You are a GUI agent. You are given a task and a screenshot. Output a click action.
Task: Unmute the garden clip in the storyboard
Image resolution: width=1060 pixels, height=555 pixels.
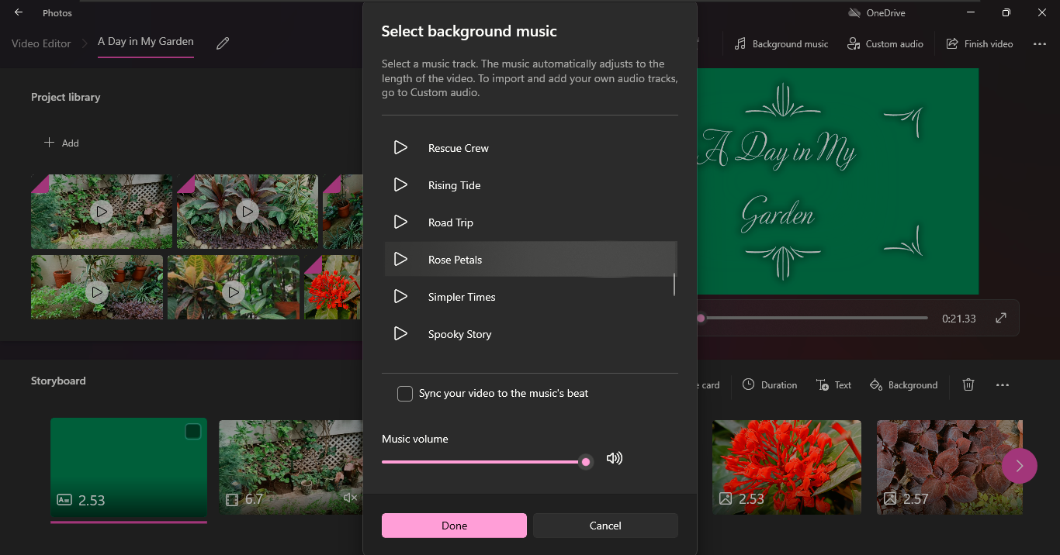[x=350, y=498]
